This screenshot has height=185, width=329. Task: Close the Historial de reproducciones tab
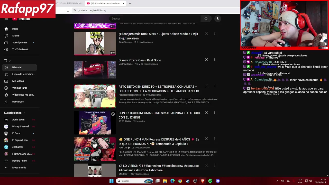(x=123, y=3)
